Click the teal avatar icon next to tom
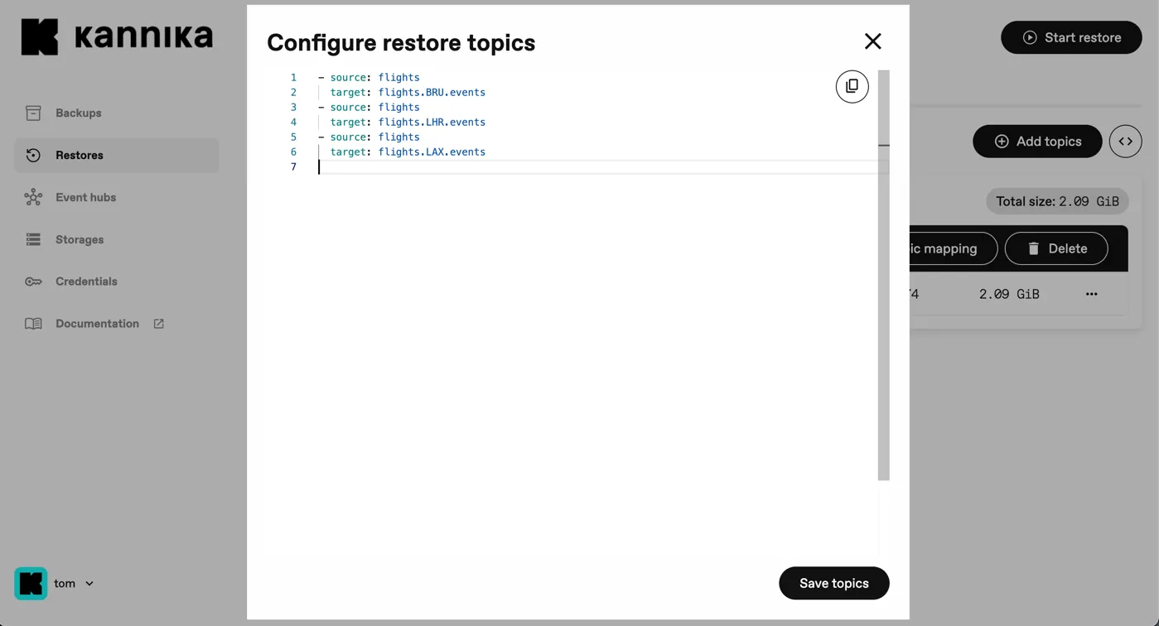The image size is (1159, 626). point(31,583)
